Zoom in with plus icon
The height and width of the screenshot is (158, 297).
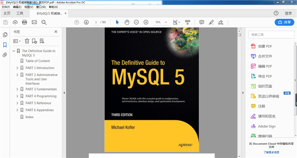146,22
